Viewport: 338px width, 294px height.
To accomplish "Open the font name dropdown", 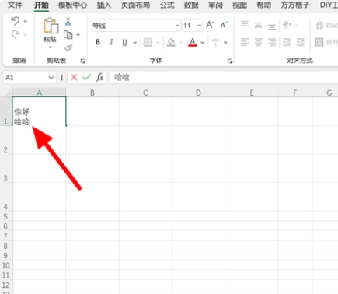I will click(x=178, y=26).
